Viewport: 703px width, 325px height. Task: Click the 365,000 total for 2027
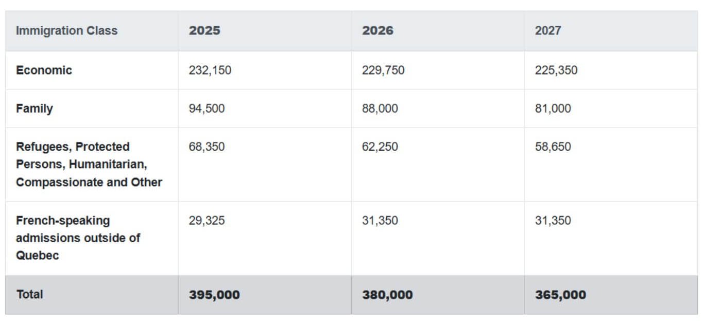[560, 295]
